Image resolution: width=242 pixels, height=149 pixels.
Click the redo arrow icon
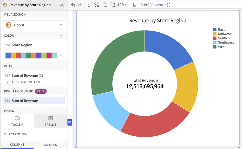(80, 5)
